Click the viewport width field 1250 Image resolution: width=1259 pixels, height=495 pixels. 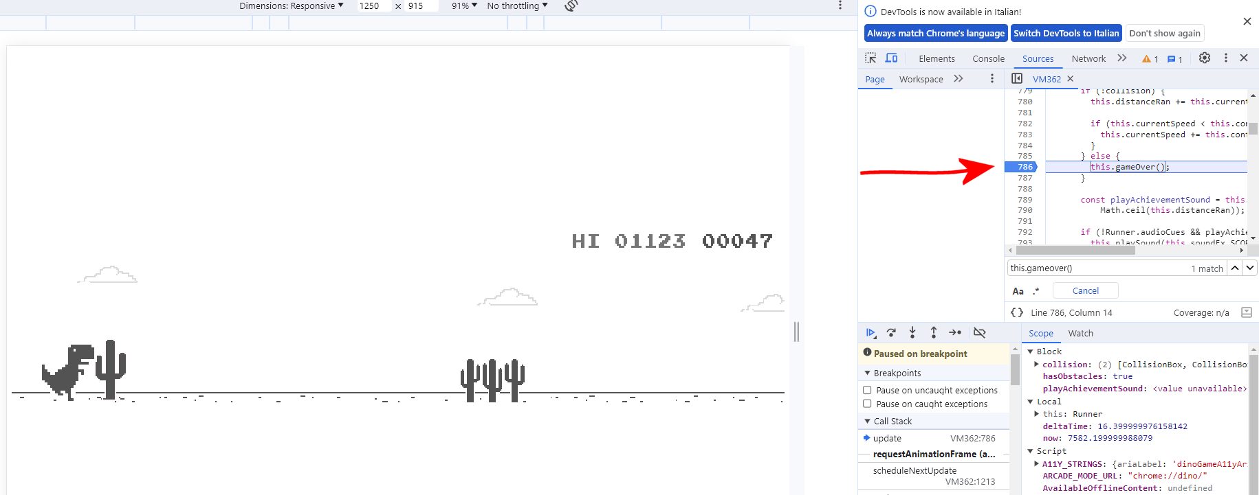(x=374, y=5)
